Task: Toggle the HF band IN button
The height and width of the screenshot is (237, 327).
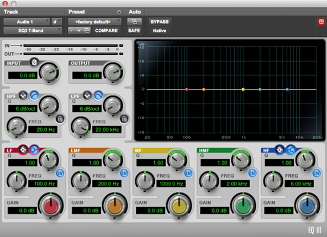Action: click(316, 173)
